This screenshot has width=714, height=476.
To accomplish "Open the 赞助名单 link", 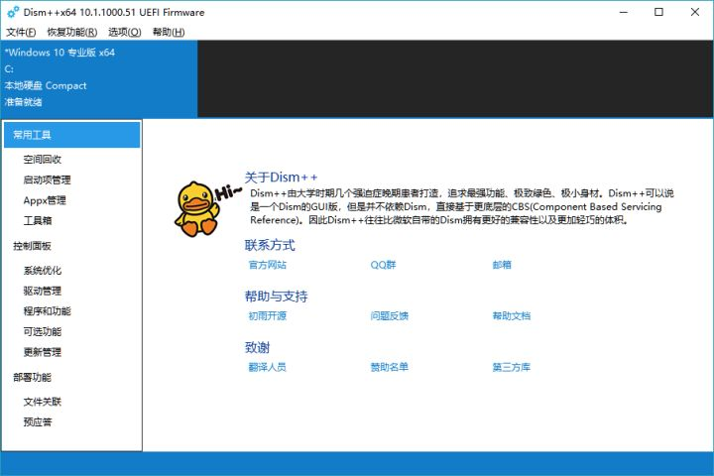I will [x=390, y=367].
